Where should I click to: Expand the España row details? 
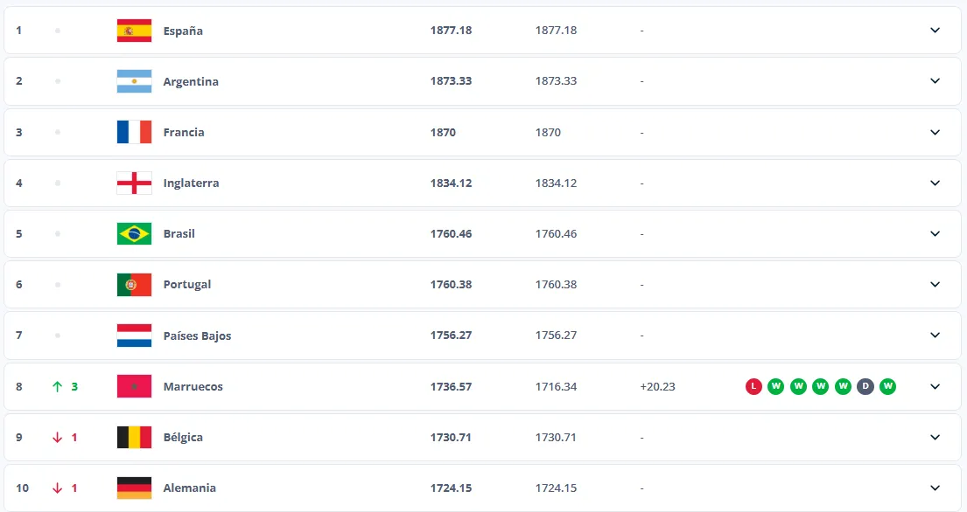(935, 31)
